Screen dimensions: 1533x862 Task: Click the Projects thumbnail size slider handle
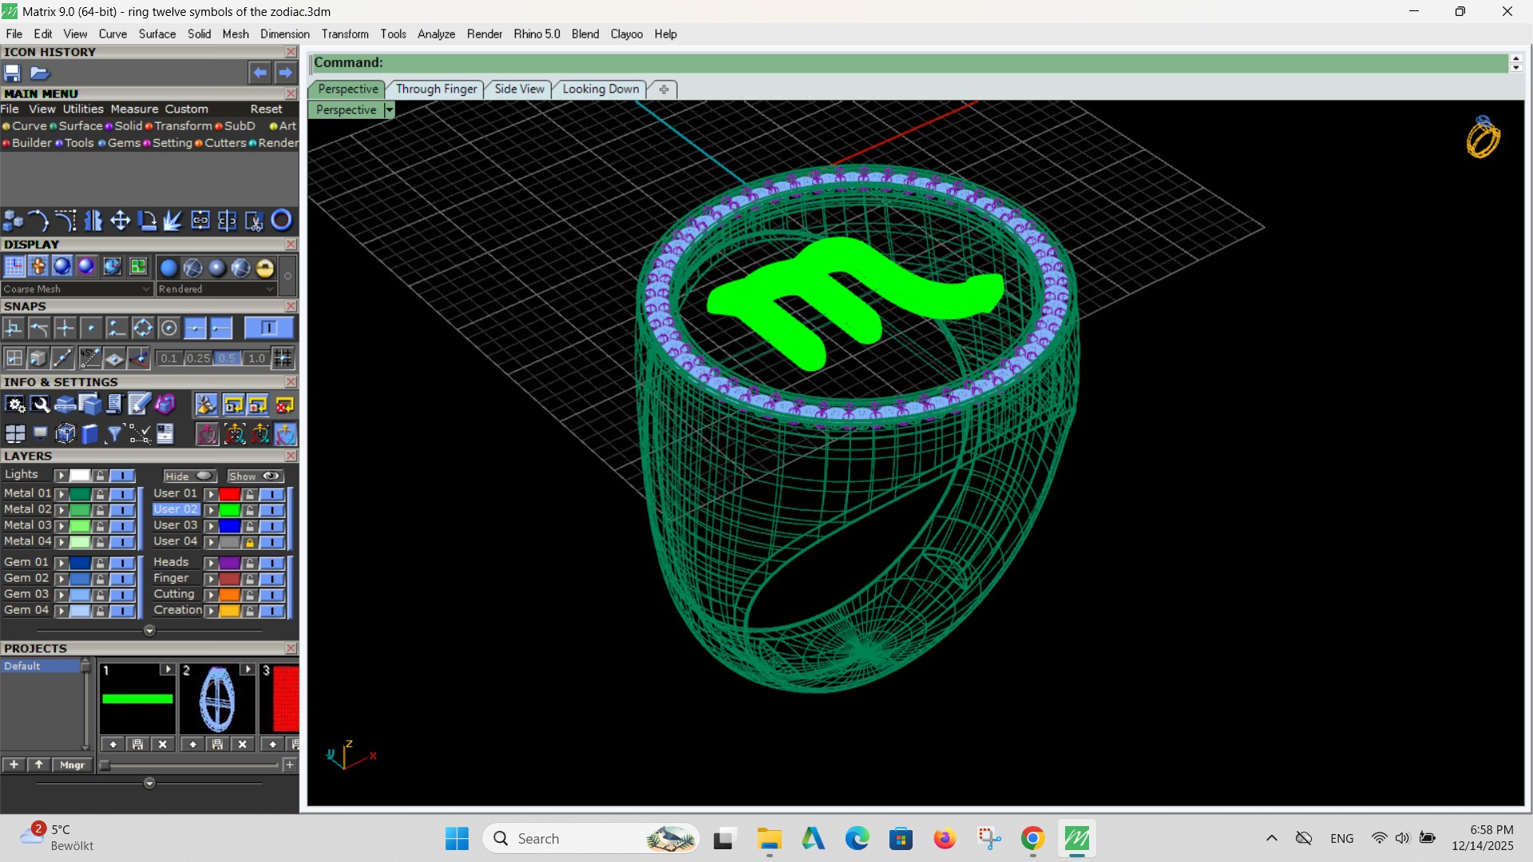point(105,765)
